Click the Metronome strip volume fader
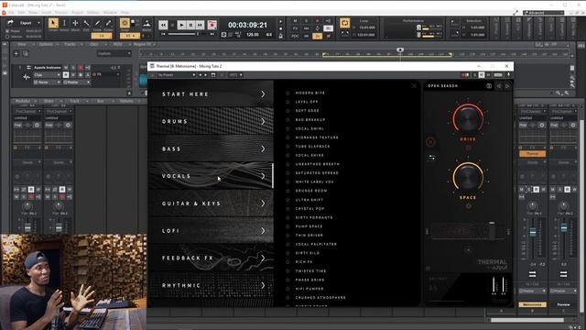 click(533, 232)
